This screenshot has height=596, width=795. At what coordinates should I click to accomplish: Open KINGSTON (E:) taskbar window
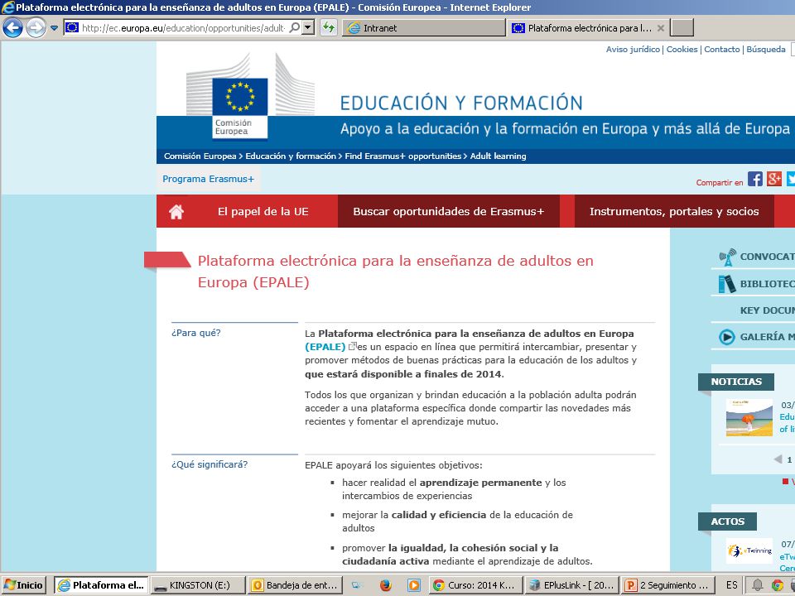(x=198, y=585)
